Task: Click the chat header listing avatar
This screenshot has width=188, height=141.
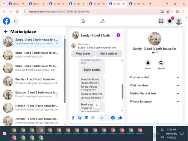Action: pos(76,35)
